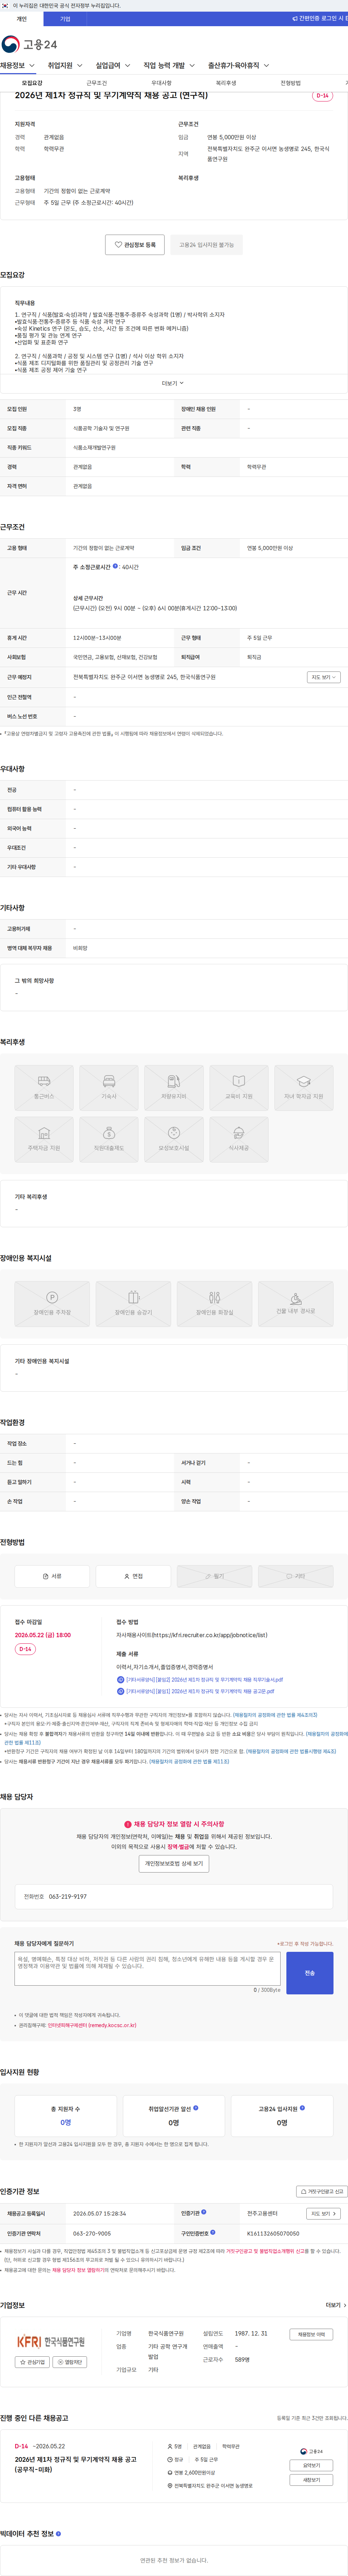
Task: Click 거짓구인광고 신고 button
Action: pos(321,2191)
